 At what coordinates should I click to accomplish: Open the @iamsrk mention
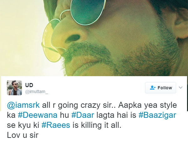(x=22, y=105)
